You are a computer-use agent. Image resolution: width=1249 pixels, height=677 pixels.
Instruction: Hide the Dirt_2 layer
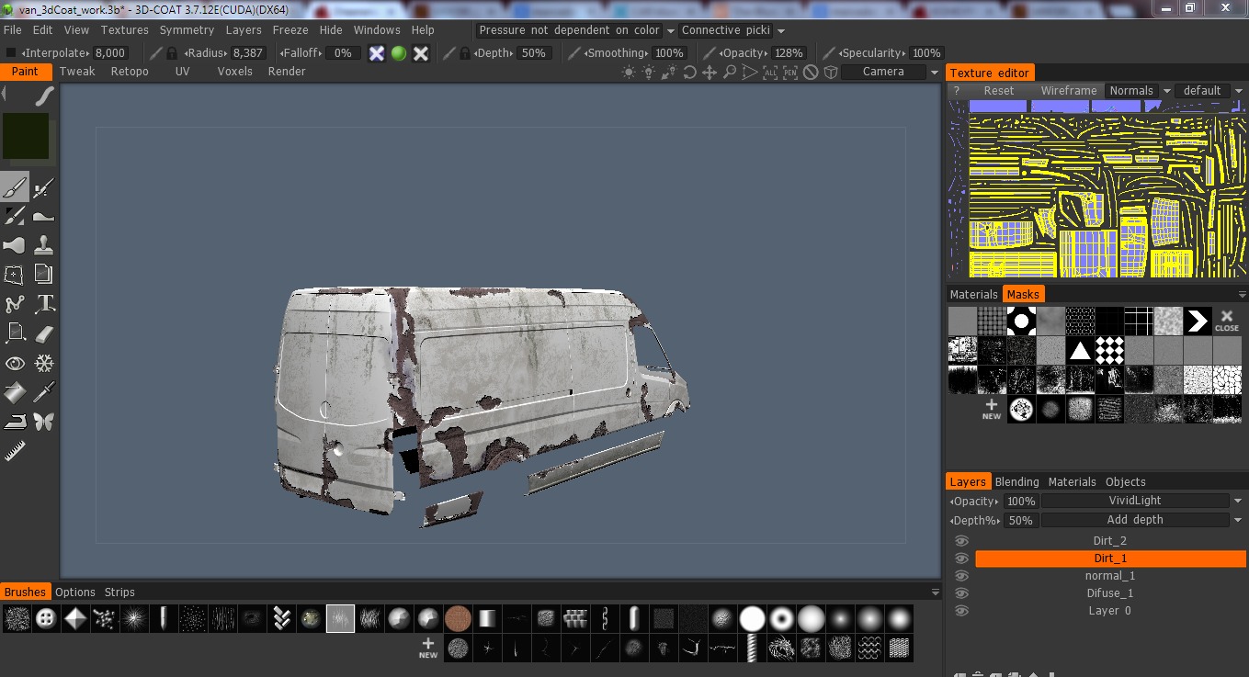[x=961, y=541]
